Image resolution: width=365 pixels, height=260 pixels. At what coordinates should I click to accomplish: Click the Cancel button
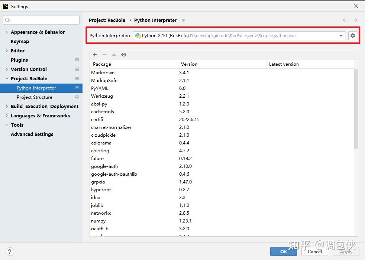314,251
